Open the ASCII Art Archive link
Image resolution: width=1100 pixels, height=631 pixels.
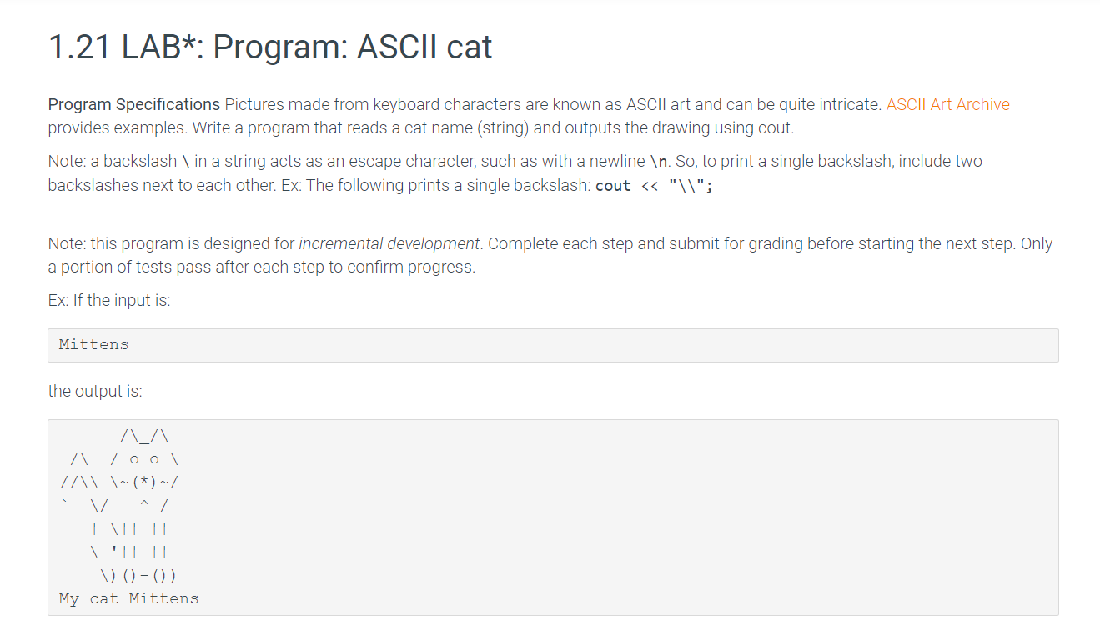tap(947, 104)
